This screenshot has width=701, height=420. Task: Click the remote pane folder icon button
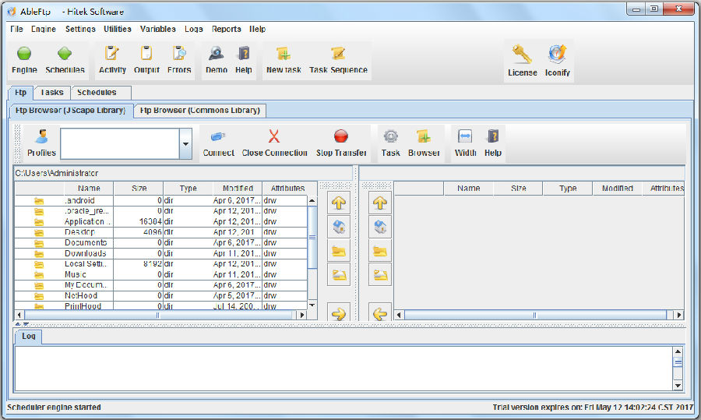click(x=380, y=251)
